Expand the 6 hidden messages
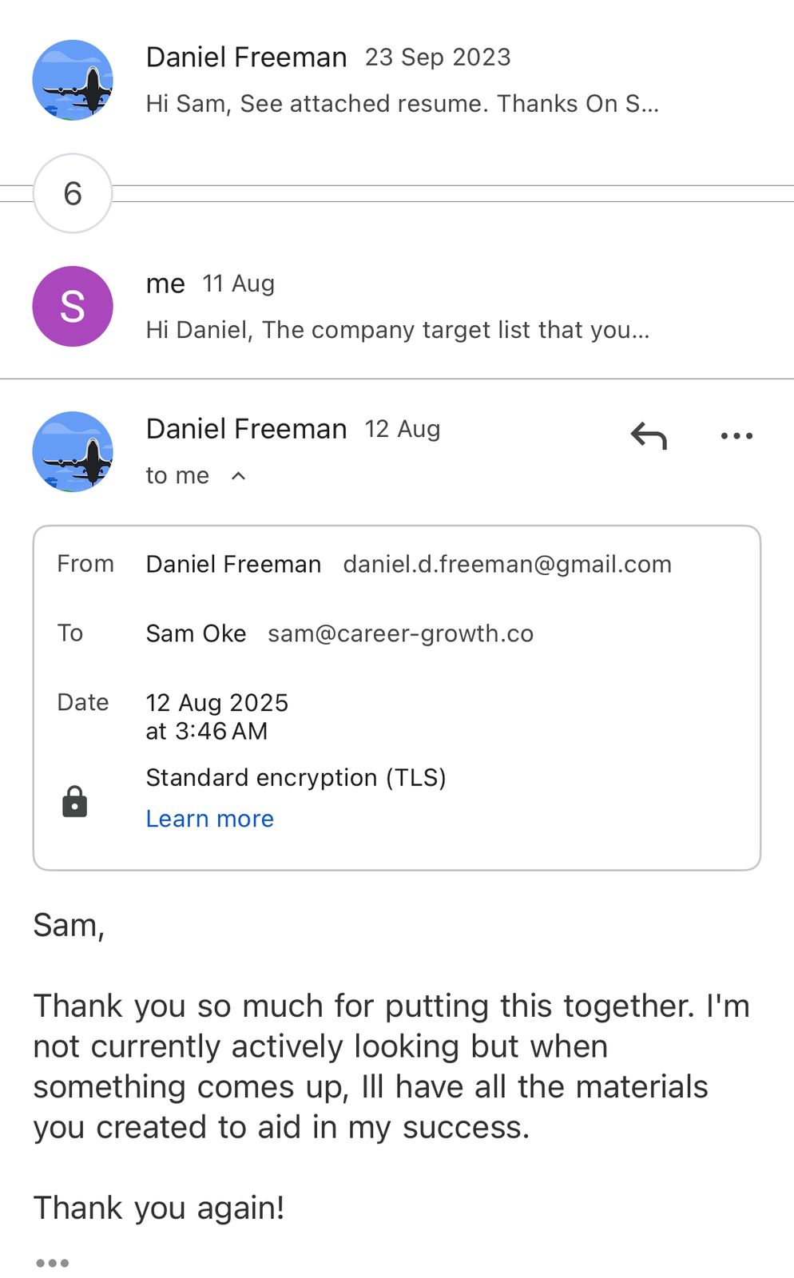This screenshot has width=794, height=1278. point(73,193)
